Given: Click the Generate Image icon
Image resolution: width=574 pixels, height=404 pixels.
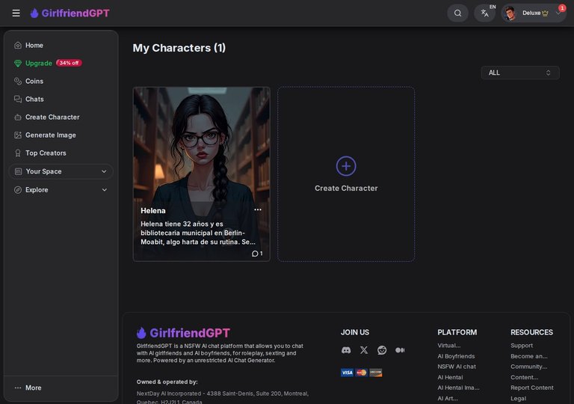Looking at the screenshot, I should (x=18, y=135).
